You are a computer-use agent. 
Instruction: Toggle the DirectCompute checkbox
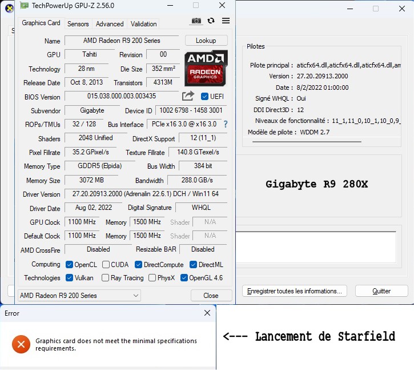click(138, 264)
